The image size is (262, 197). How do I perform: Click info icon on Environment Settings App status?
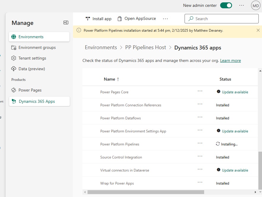click(x=218, y=130)
